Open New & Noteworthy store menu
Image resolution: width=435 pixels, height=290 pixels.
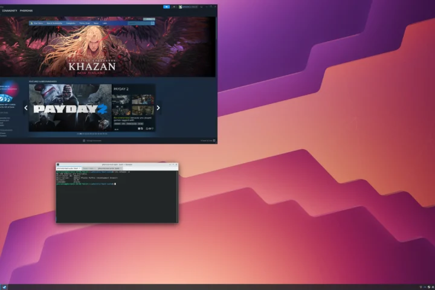coord(54,24)
